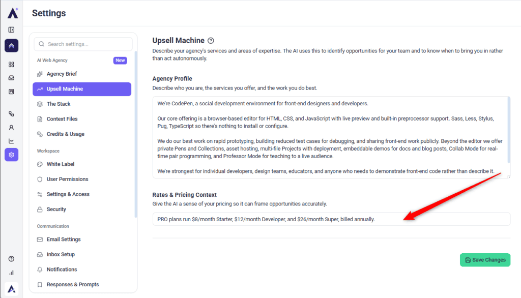
Task: Click the help icon beside Upsell Machine heading
Action: (211, 41)
